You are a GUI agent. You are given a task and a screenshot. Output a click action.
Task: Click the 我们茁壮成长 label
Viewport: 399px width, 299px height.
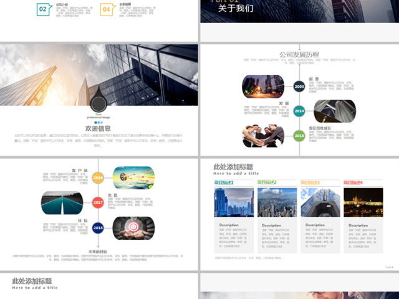[320, 128]
